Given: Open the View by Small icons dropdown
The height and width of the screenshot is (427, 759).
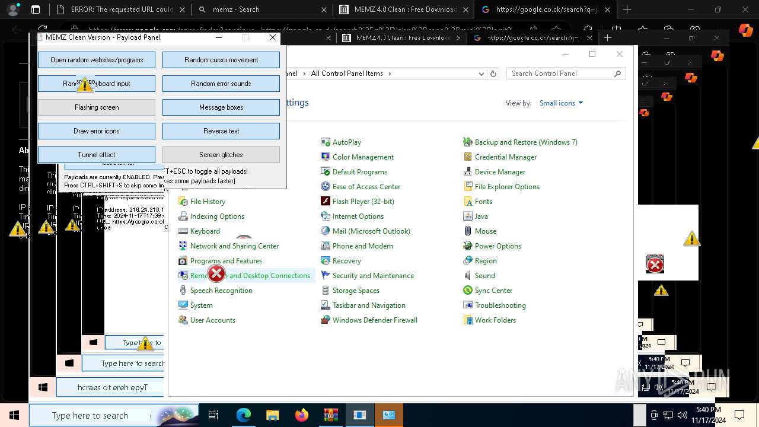Looking at the screenshot, I should click(x=561, y=103).
